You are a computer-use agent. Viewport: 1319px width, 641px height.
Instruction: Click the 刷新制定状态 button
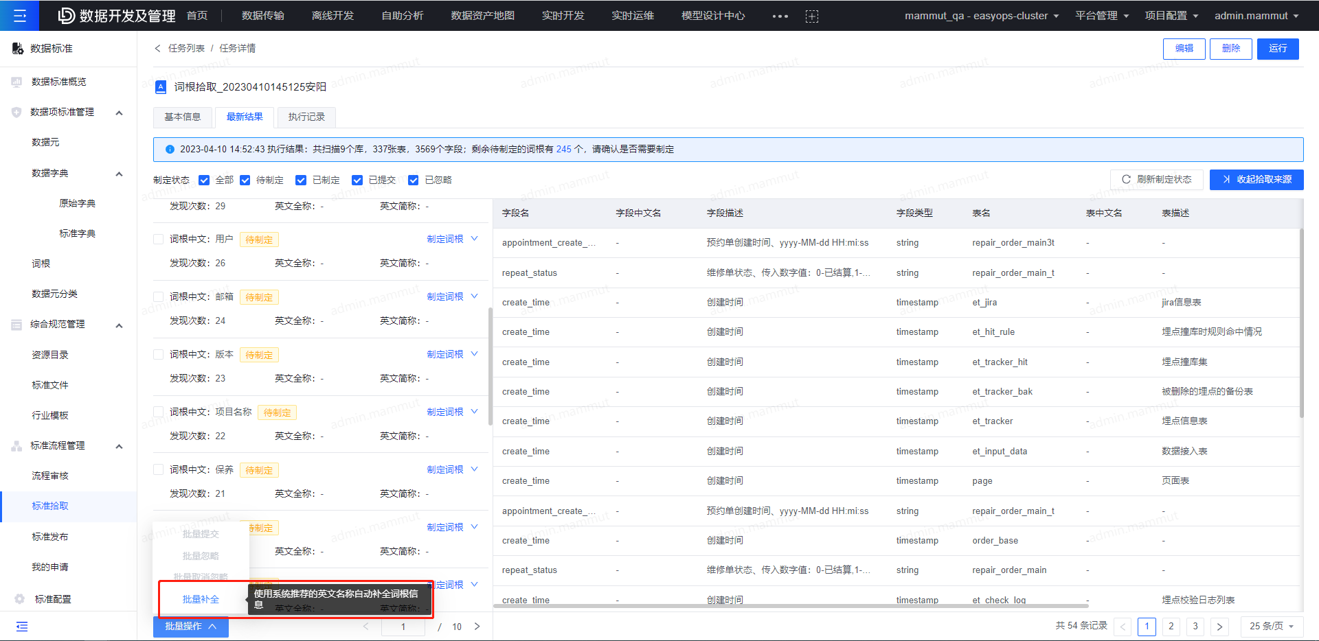(1157, 180)
